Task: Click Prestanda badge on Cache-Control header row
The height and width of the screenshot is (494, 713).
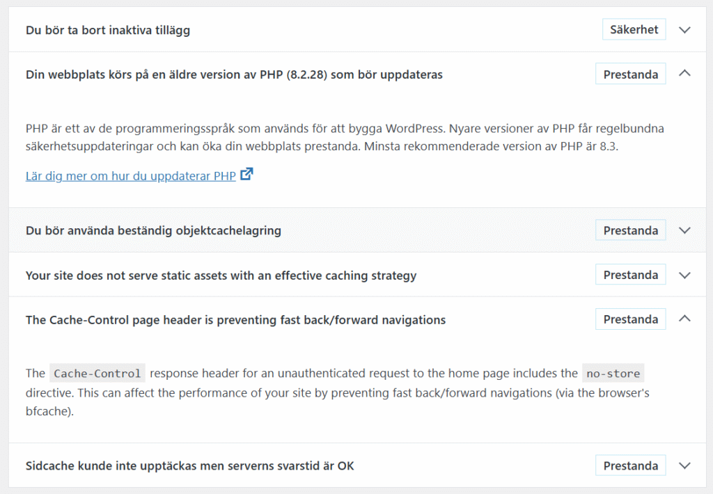Action: pyautogui.click(x=630, y=319)
